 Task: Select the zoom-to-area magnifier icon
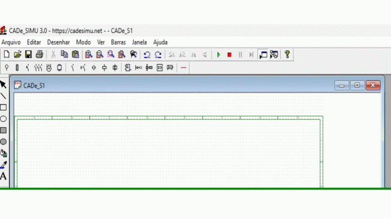(111, 54)
